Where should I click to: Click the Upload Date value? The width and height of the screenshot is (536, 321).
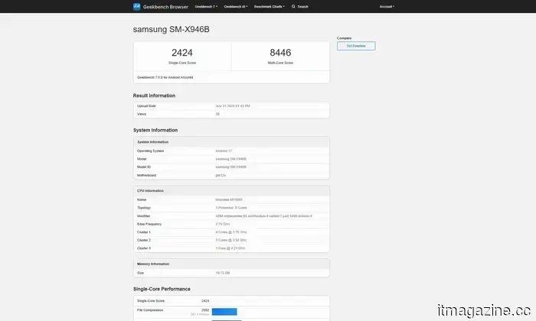coord(233,106)
